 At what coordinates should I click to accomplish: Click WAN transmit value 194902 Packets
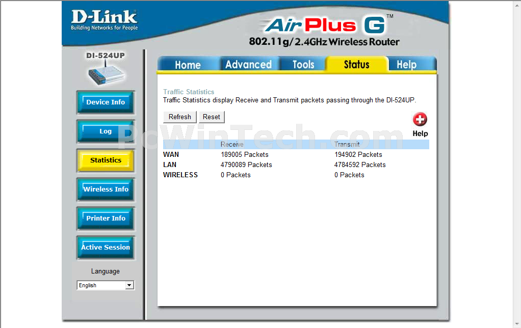358,155
